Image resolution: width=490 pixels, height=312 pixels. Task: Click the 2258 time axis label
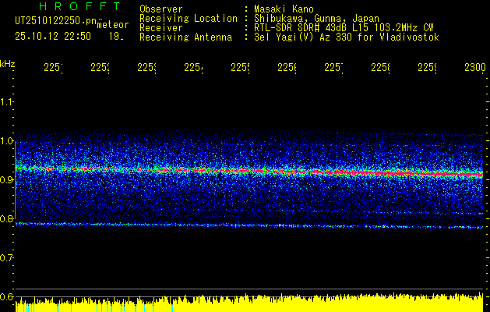[x=381, y=68]
